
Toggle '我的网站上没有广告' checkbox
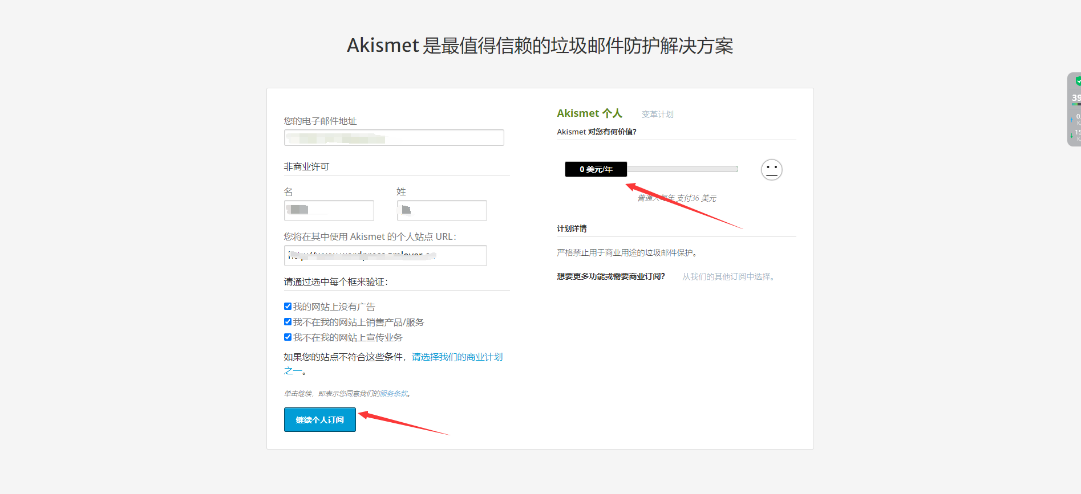288,307
